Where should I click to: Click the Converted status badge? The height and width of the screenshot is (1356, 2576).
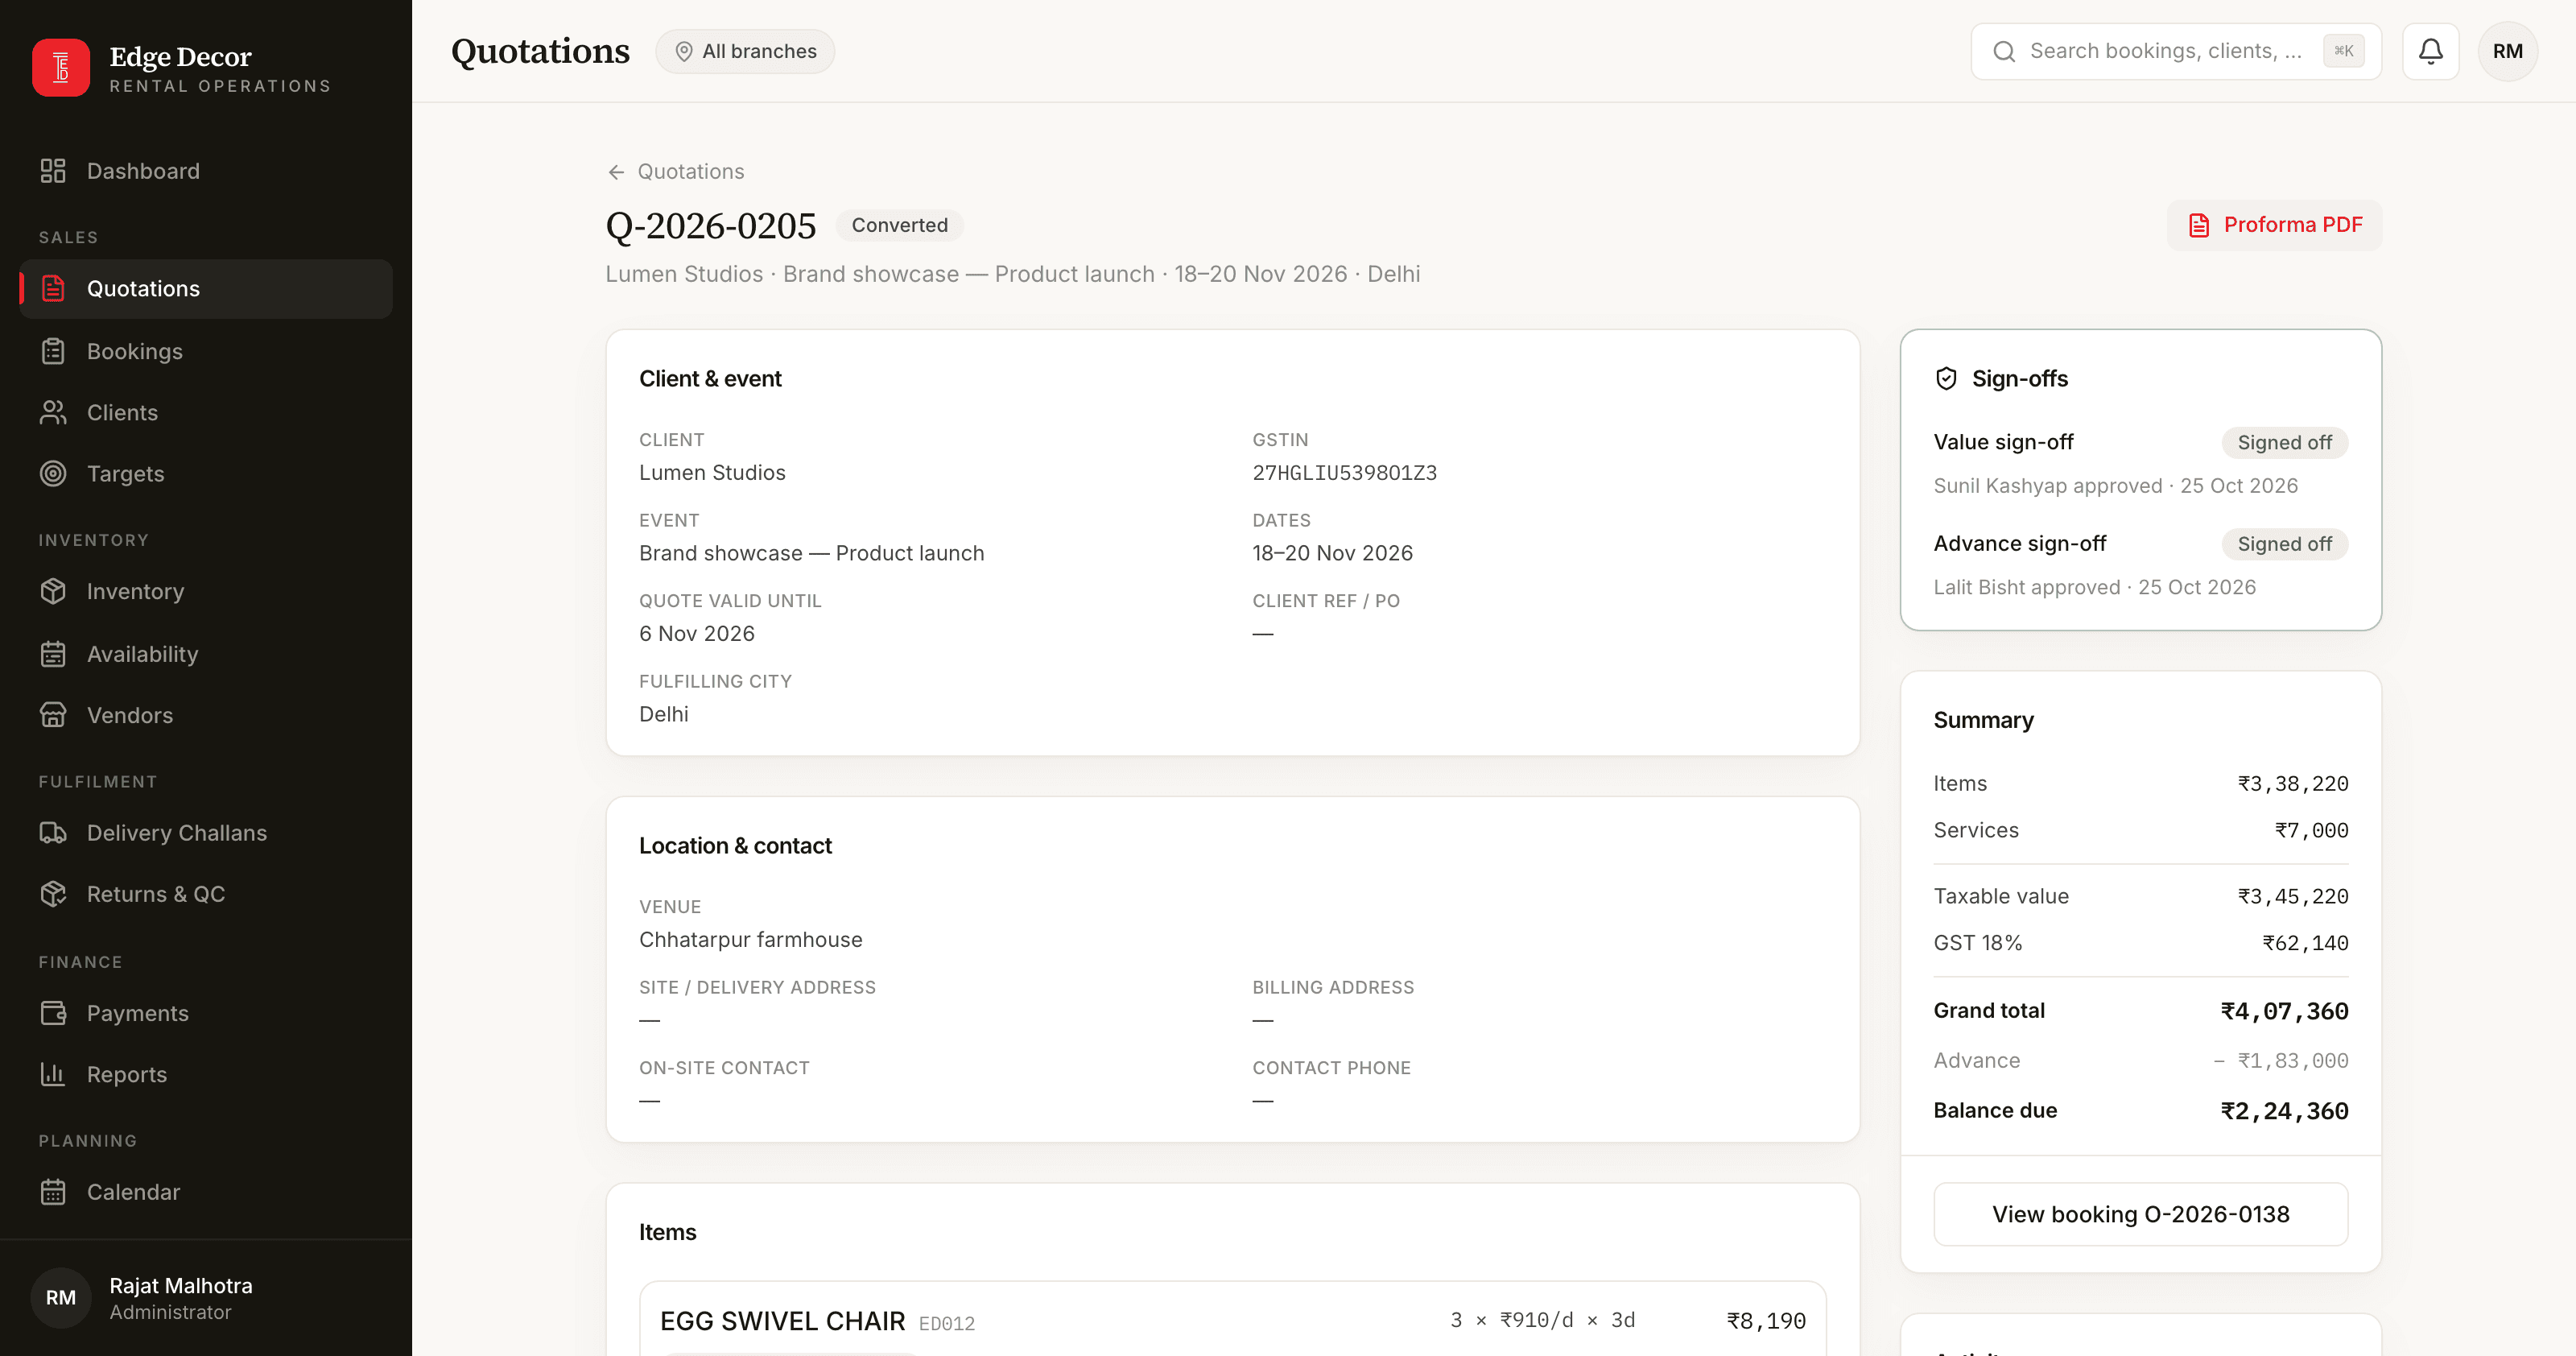[900, 225]
